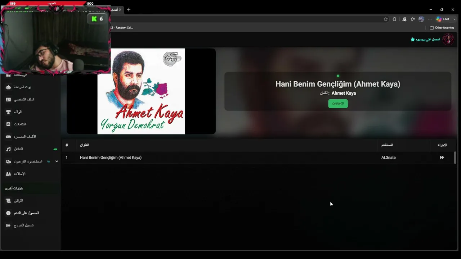Select the song title in queue row 1
This screenshot has width=461, height=259.
point(111,158)
